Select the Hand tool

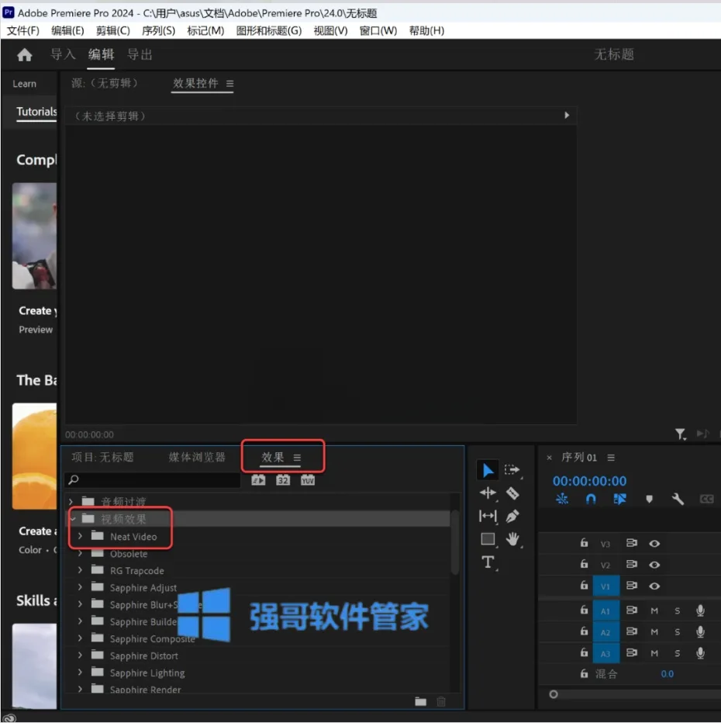click(x=512, y=539)
